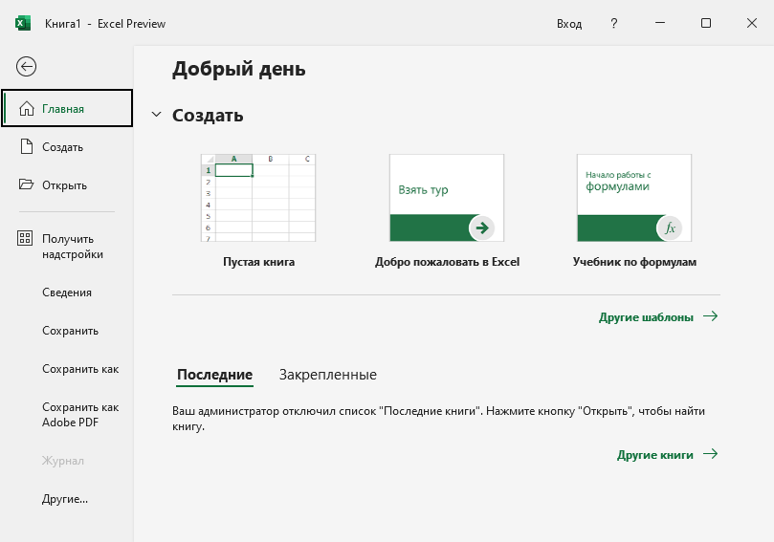Click Вход to sign in

click(x=569, y=24)
